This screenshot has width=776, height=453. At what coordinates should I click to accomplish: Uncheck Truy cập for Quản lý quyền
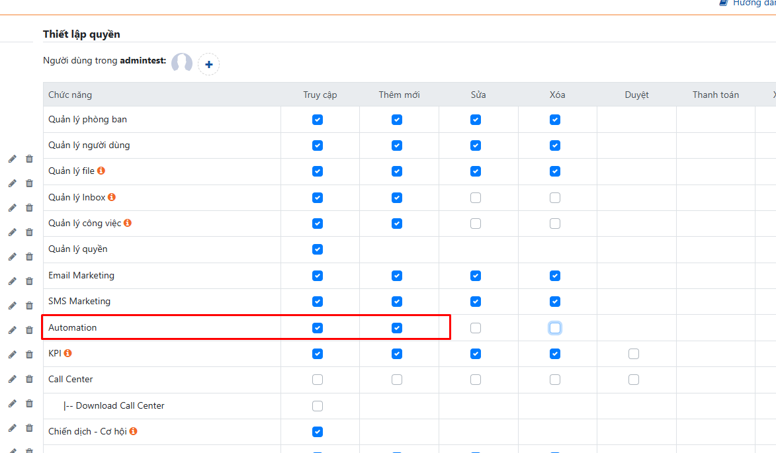click(x=318, y=249)
